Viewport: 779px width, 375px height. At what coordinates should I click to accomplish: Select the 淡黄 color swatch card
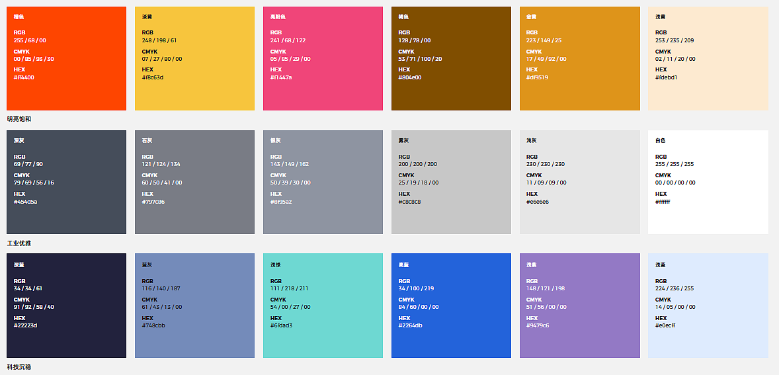point(194,59)
